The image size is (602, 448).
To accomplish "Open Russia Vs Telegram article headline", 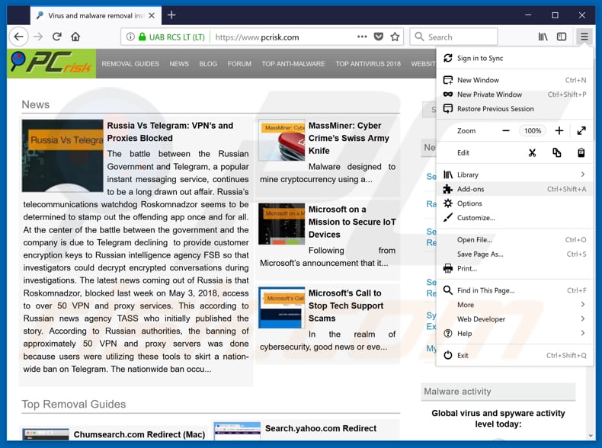I will pos(170,132).
